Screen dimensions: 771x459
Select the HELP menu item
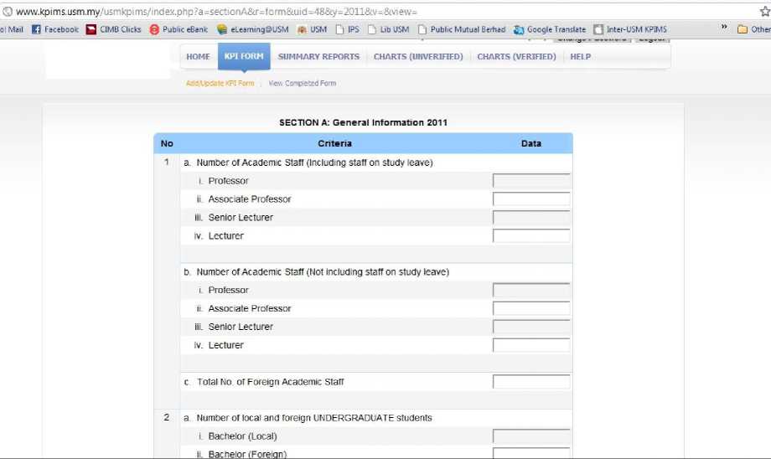[x=580, y=57]
